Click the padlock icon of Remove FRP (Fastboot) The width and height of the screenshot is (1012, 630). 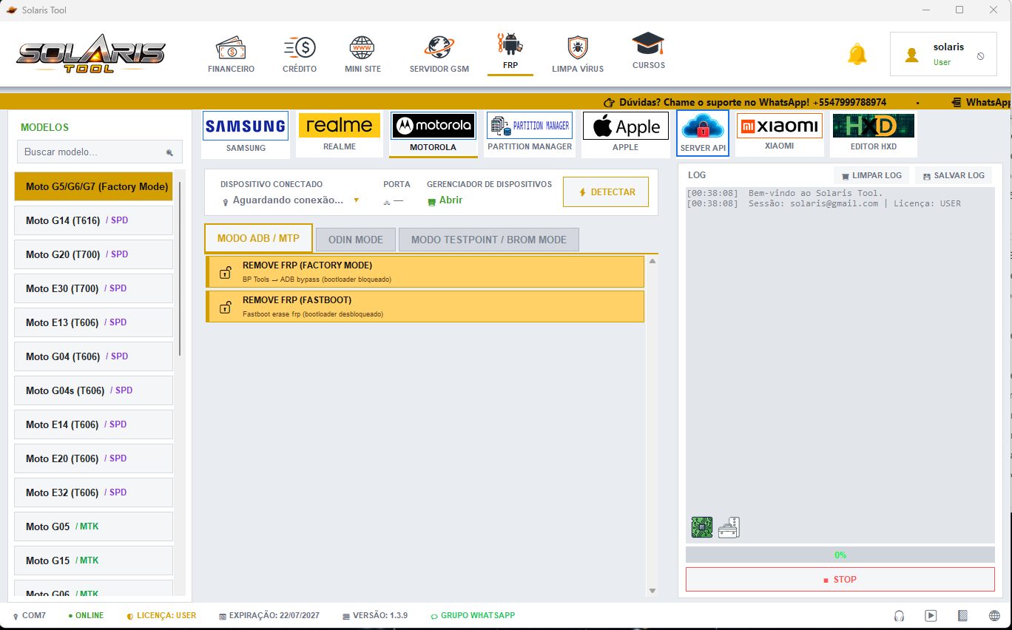225,307
